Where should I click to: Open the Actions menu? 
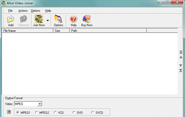click(x=23, y=11)
